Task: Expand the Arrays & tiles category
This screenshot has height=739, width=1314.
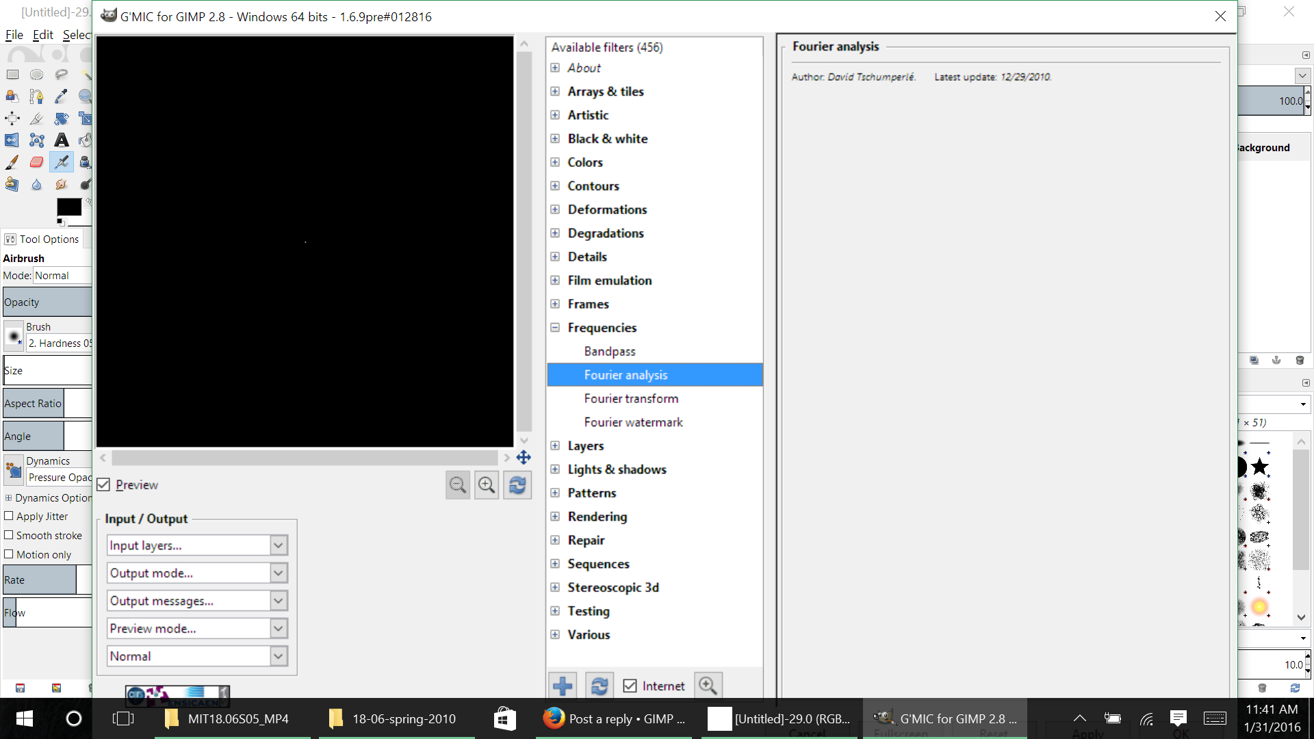Action: point(555,91)
